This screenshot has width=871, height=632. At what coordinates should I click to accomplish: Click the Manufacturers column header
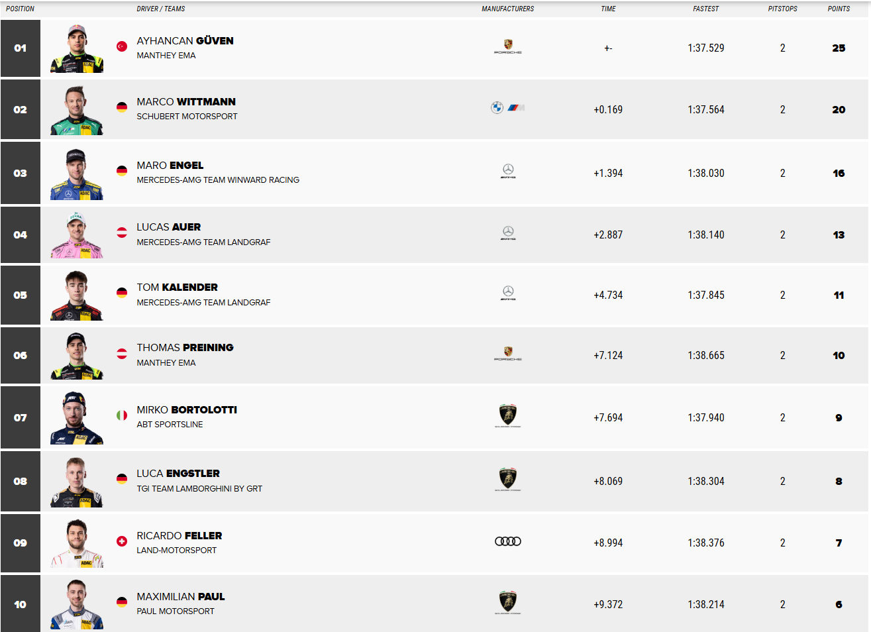pyautogui.click(x=507, y=9)
